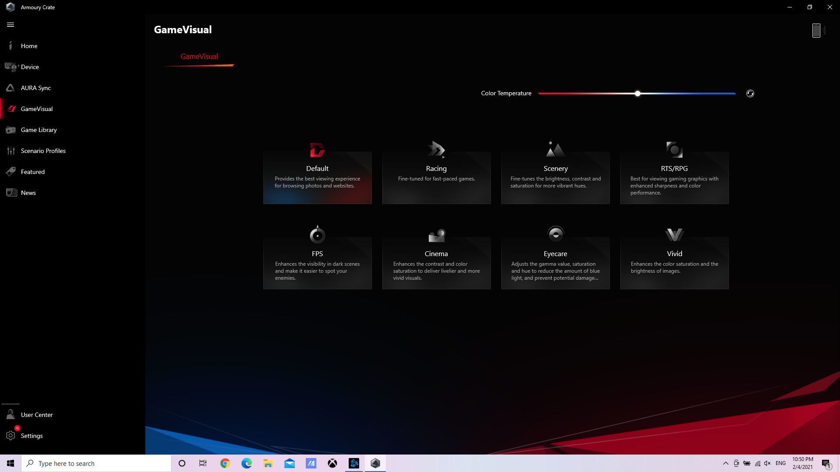Click the Game Library controller icon
The height and width of the screenshot is (472, 840).
pyautogui.click(x=10, y=129)
